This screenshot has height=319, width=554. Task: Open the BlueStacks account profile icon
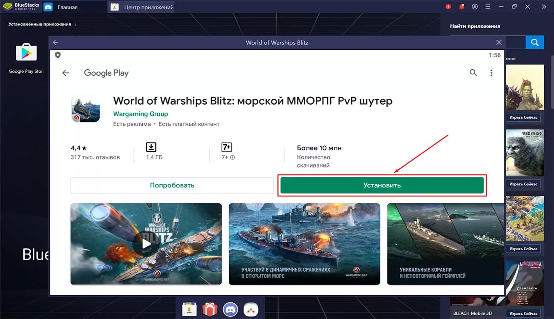(475, 7)
